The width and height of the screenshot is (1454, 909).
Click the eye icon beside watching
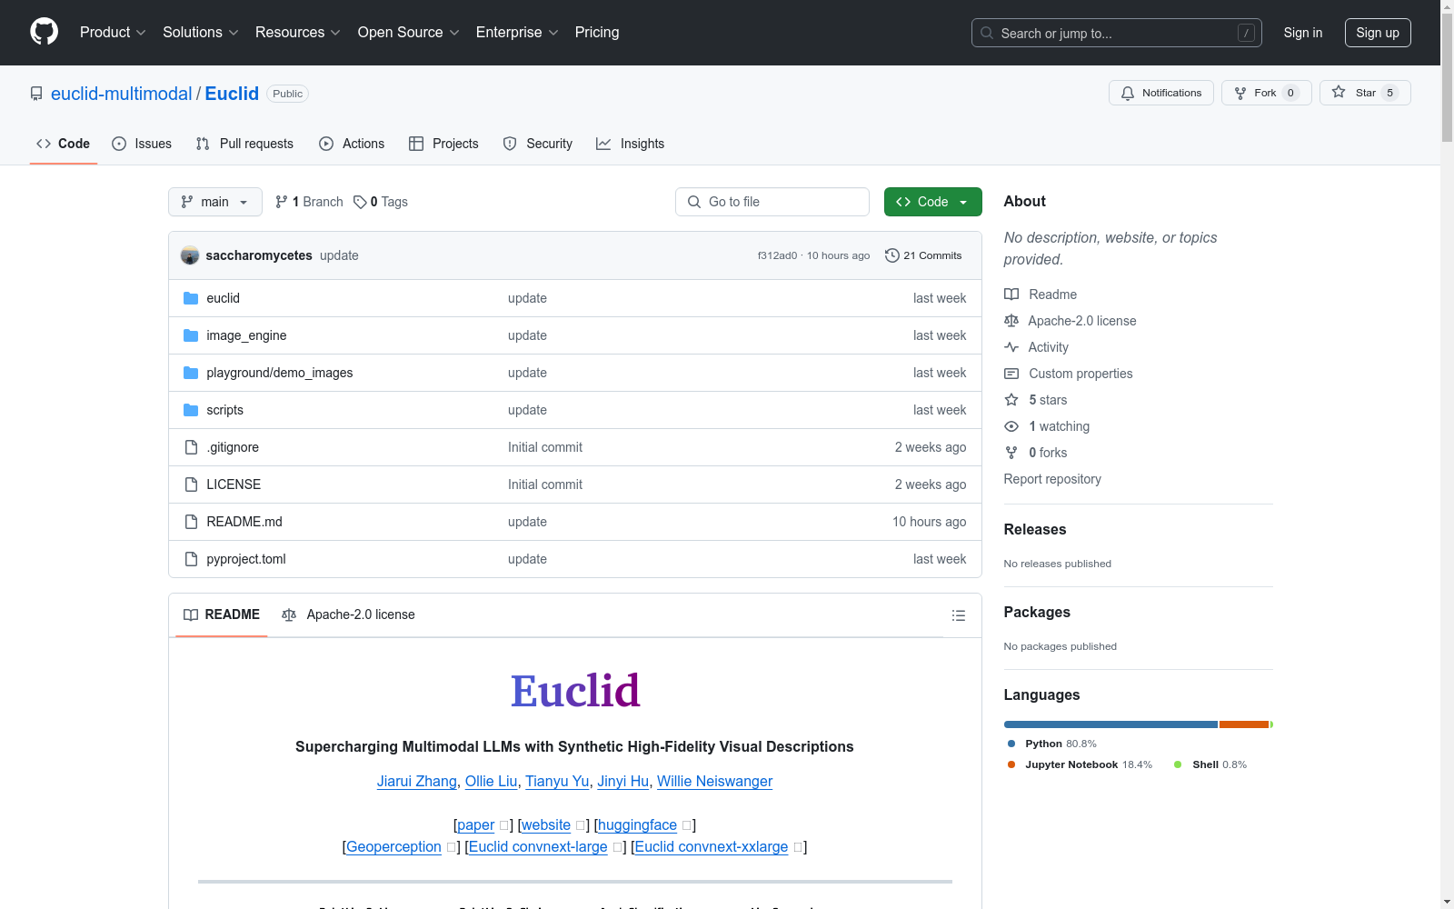tap(1011, 426)
